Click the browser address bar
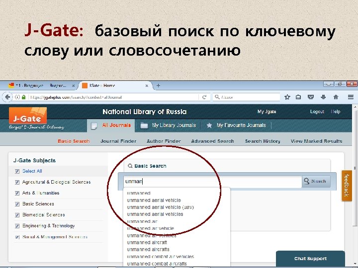 coord(114,97)
